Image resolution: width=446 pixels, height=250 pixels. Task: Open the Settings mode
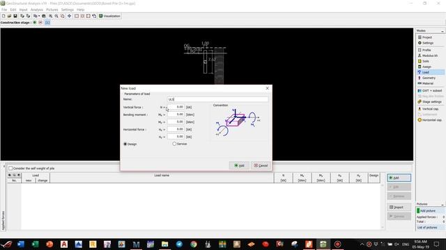point(430,43)
